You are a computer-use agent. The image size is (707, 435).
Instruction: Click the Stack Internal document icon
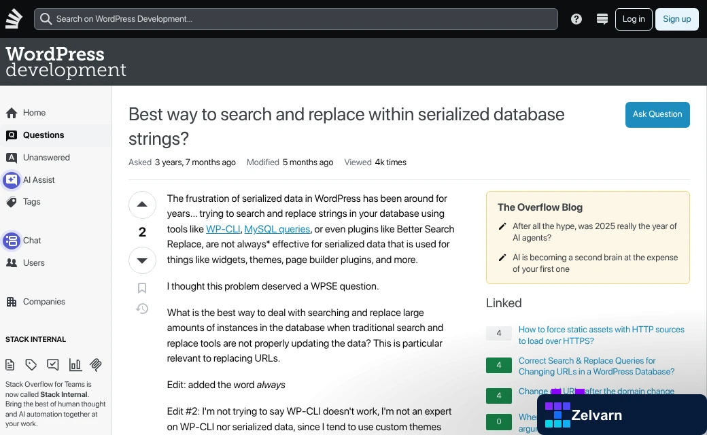pyautogui.click(x=10, y=365)
